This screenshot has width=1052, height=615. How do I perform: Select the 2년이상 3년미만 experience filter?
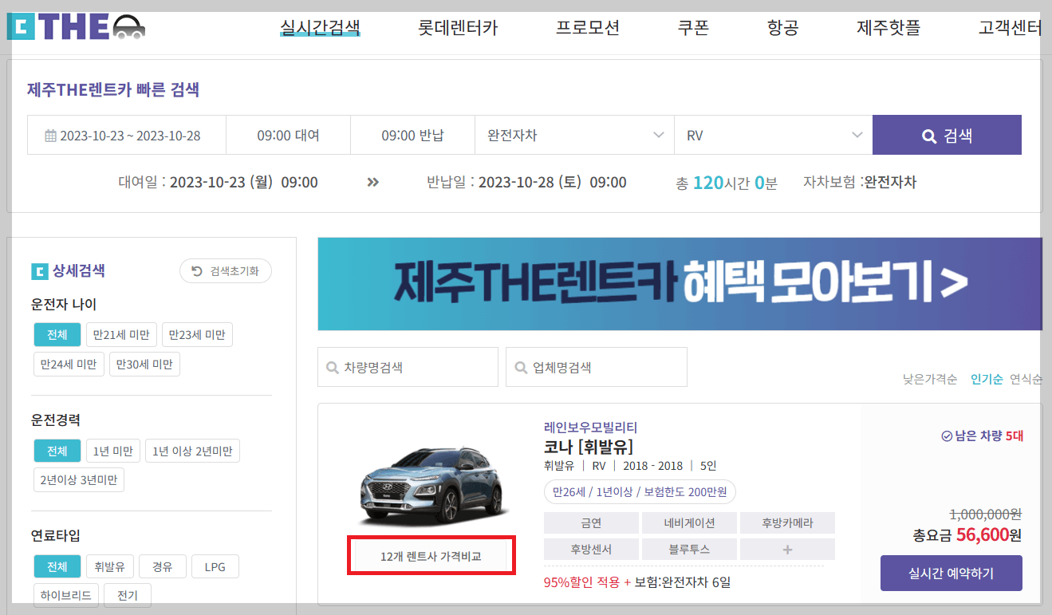[x=79, y=480]
